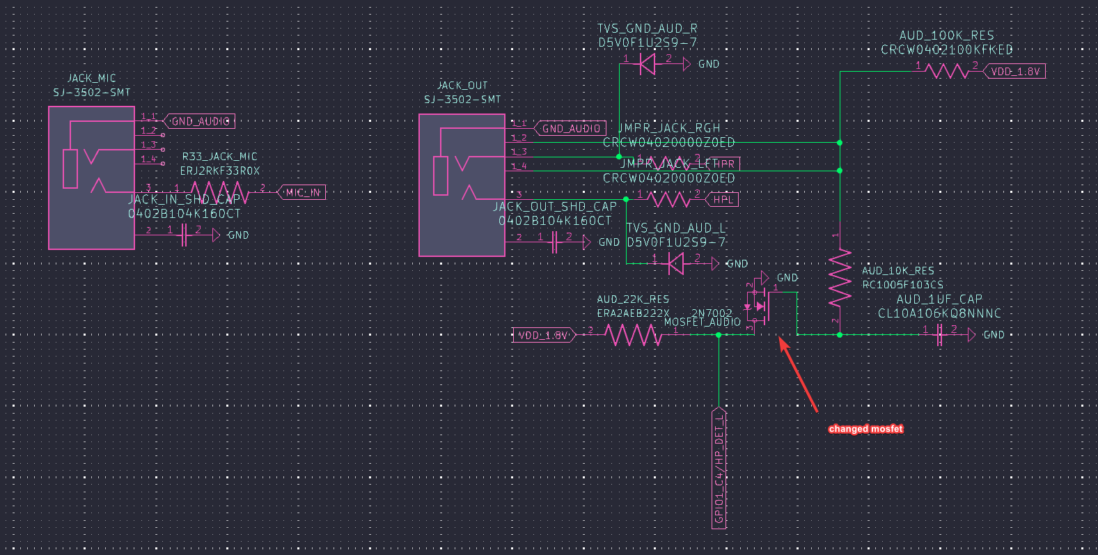Click the HPL jumper resistor symbol
The width and height of the screenshot is (1098, 555).
[x=669, y=200]
